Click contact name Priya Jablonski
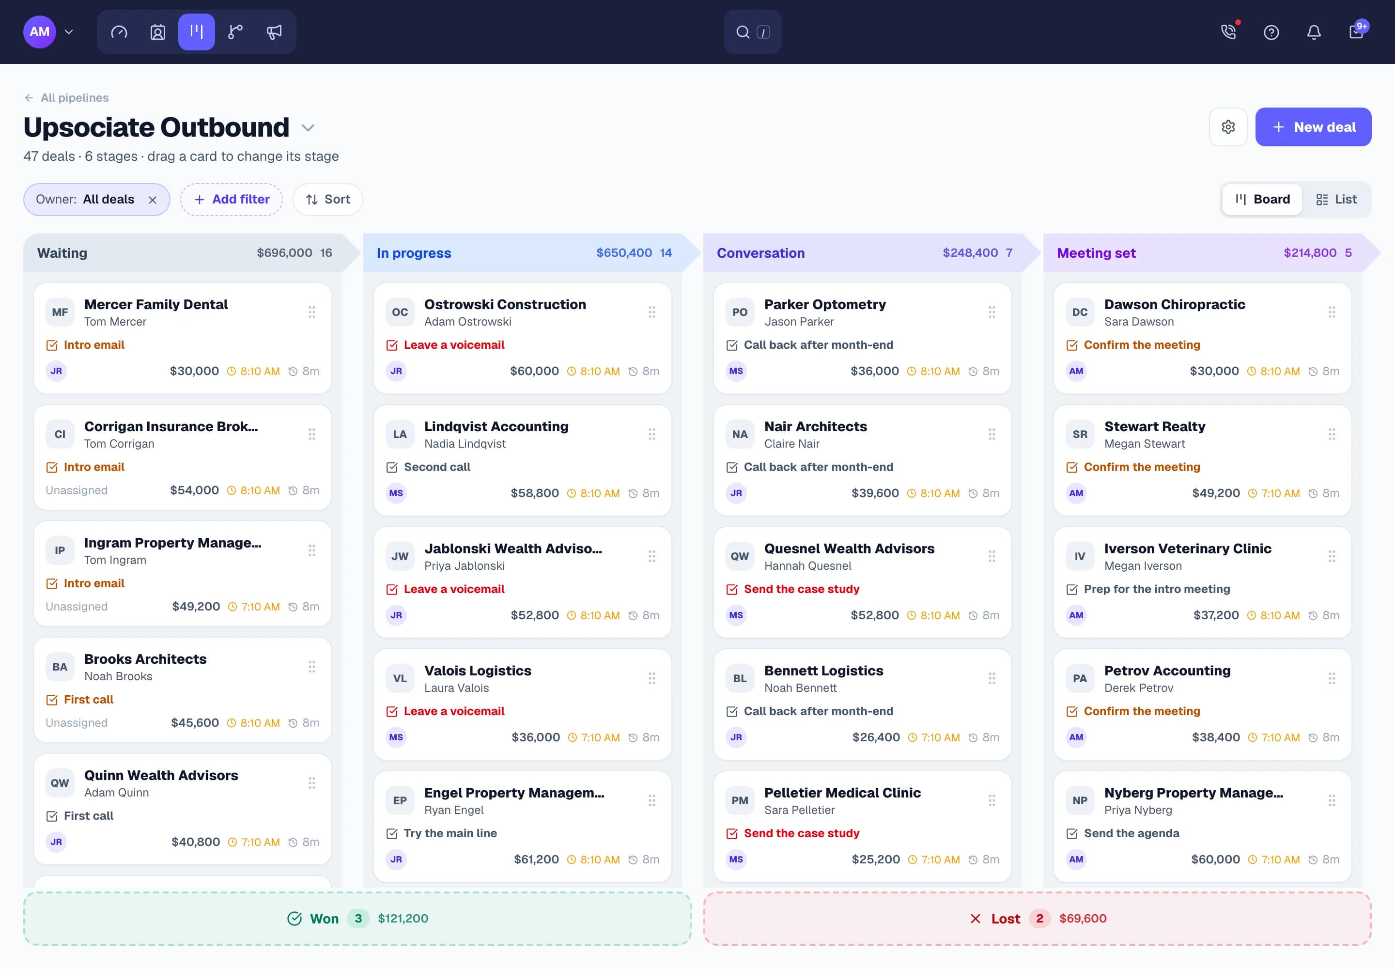This screenshot has height=969, width=1395. click(x=465, y=566)
